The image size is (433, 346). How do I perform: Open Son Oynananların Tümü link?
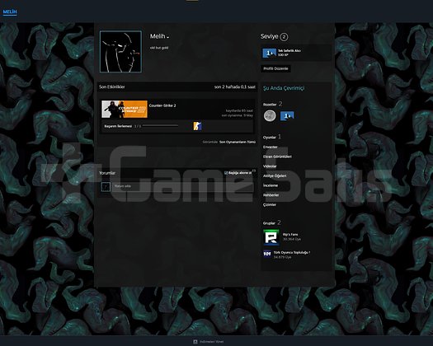[238, 142]
